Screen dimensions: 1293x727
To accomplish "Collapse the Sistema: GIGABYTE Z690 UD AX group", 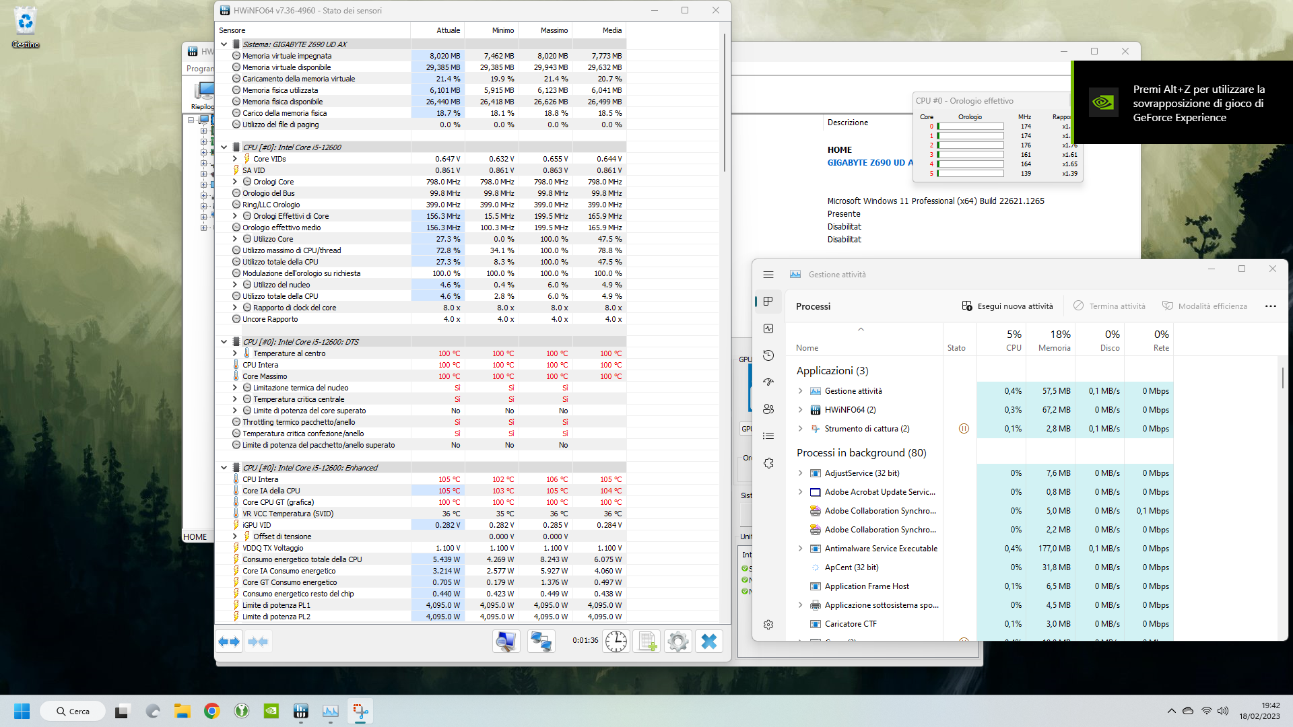I will click(224, 44).
